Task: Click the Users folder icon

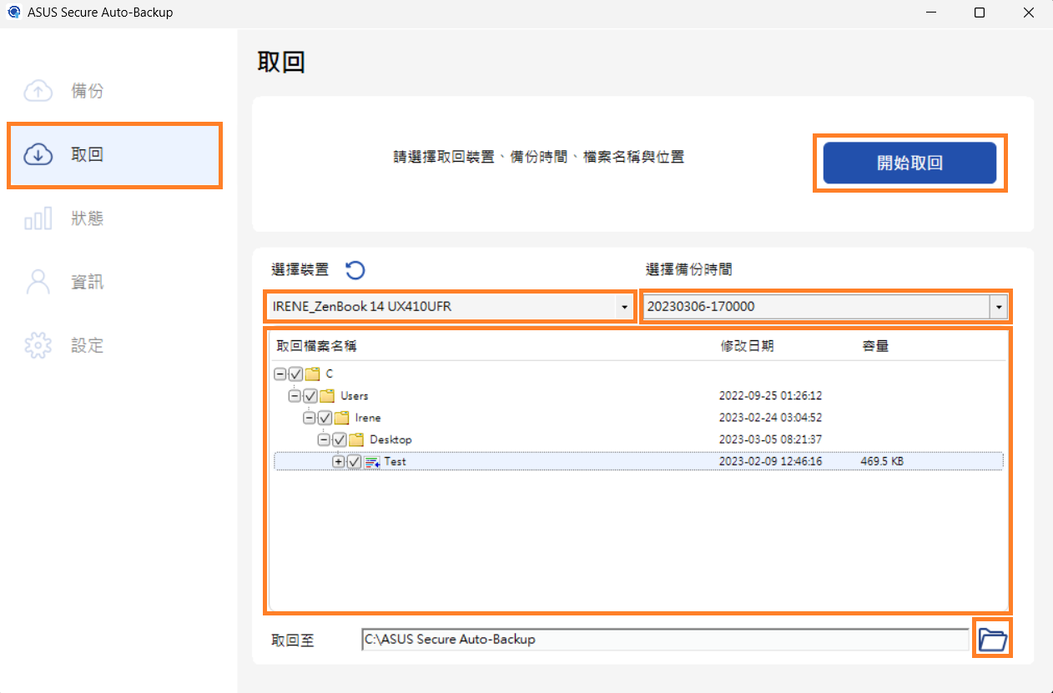Action: coord(327,395)
